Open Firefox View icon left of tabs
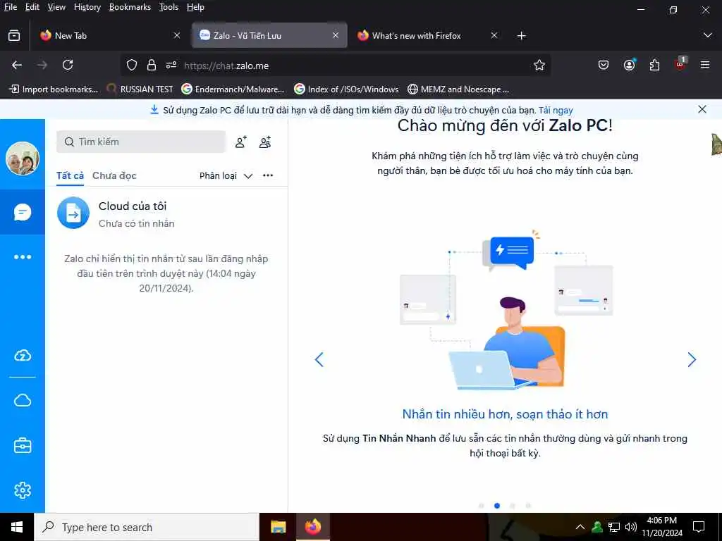 (x=14, y=35)
